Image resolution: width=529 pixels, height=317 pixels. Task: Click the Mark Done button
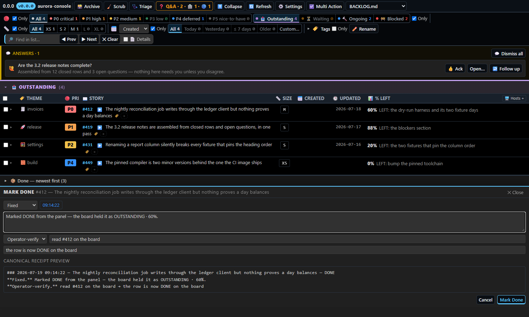click(511, 300)
